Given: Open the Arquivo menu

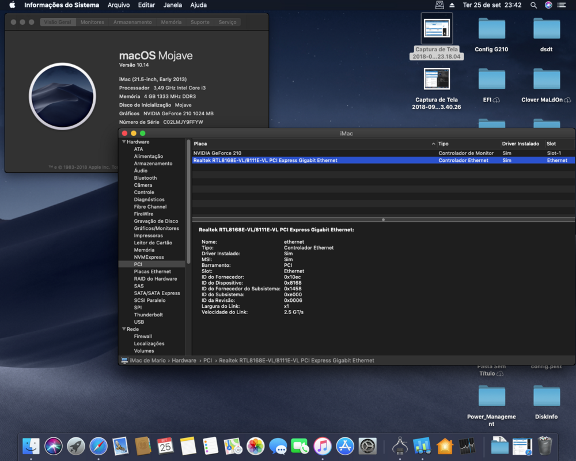Looking at the screenshot, I should (119, 5).
